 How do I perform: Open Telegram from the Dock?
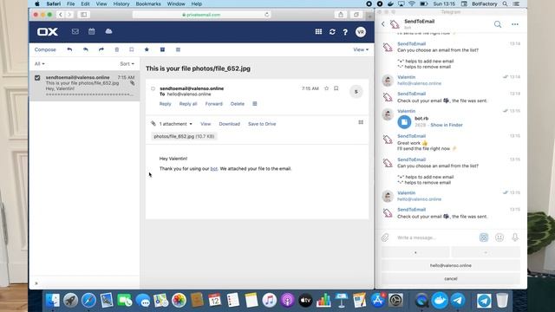pyautogui.click(x=457, y=301)
